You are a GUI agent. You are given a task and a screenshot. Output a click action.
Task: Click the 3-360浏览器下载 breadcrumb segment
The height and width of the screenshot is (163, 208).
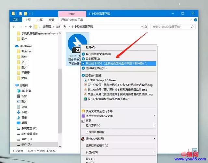pyautogui.click(x=82, y=27)
